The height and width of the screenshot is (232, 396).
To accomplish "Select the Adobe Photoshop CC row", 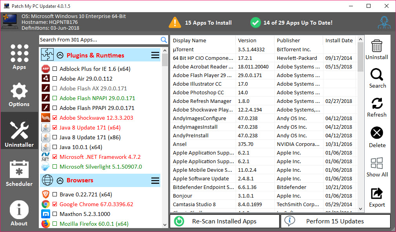I will pyautogui.click(x=263, y=92).
